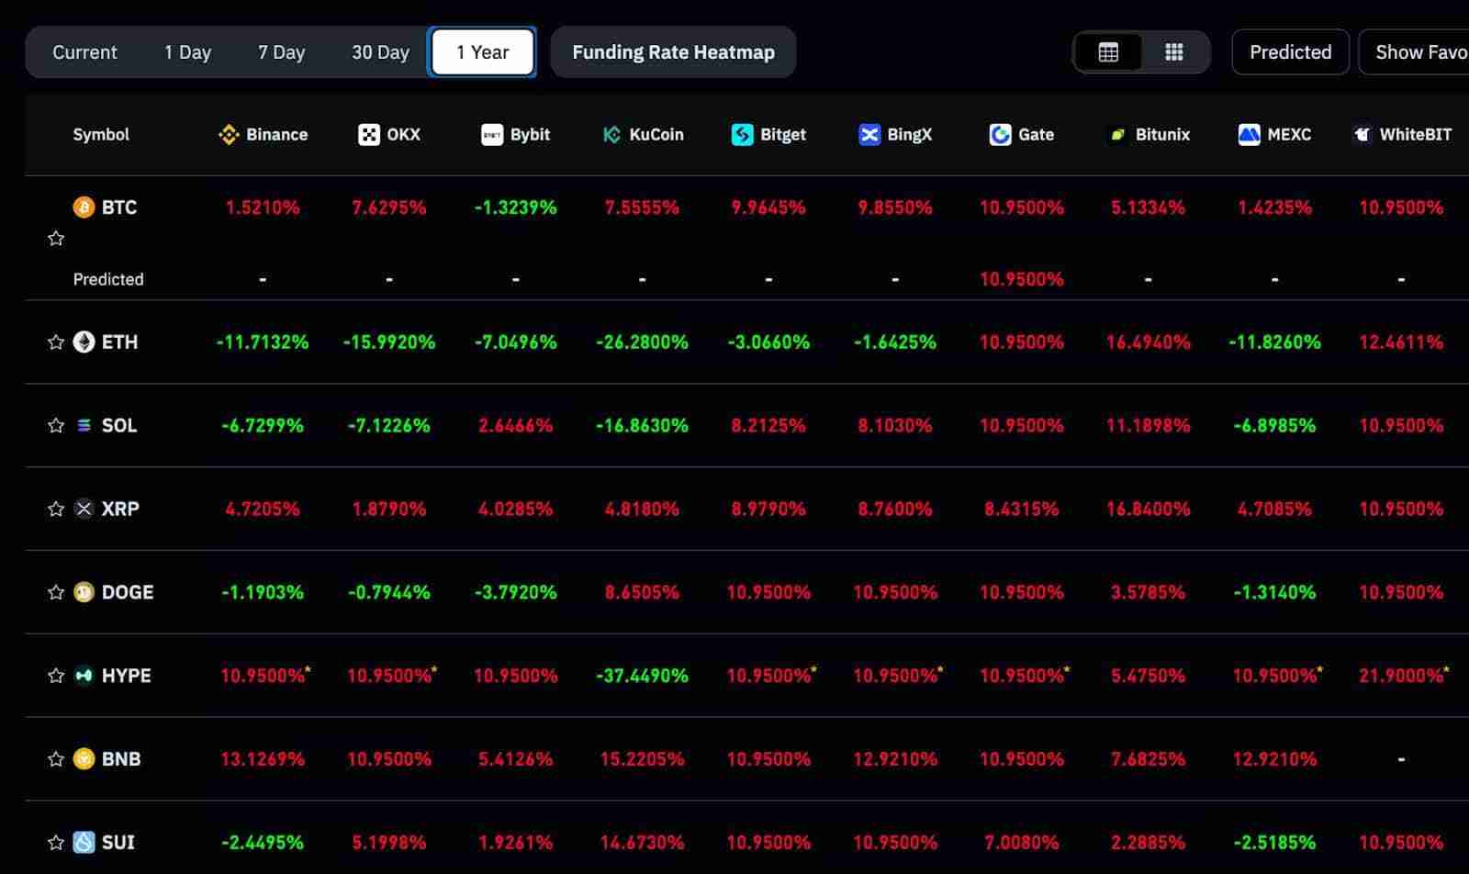1469x874 pixels.
Task: Switch to grid view layout
Action: click(1174, 51)
